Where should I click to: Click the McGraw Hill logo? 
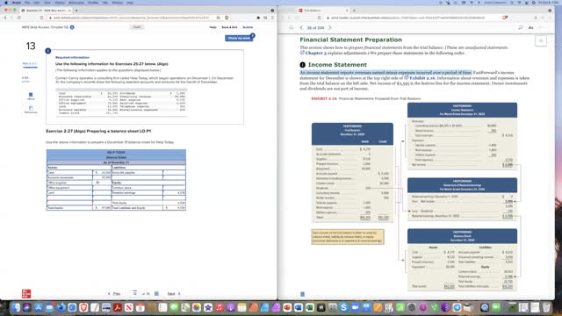pyautogui.click(x=26, y=293)
